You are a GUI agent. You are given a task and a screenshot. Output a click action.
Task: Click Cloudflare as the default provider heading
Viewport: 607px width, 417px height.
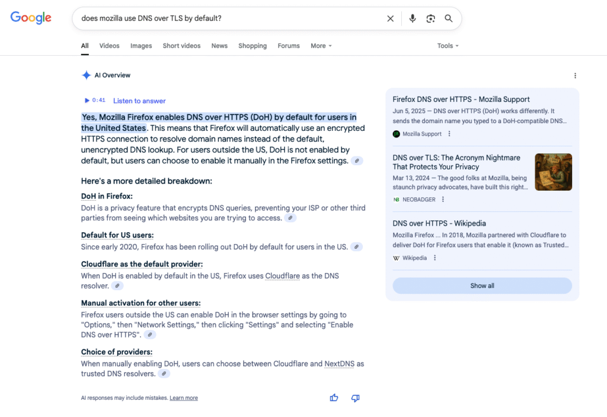click(x=142, y=264)
